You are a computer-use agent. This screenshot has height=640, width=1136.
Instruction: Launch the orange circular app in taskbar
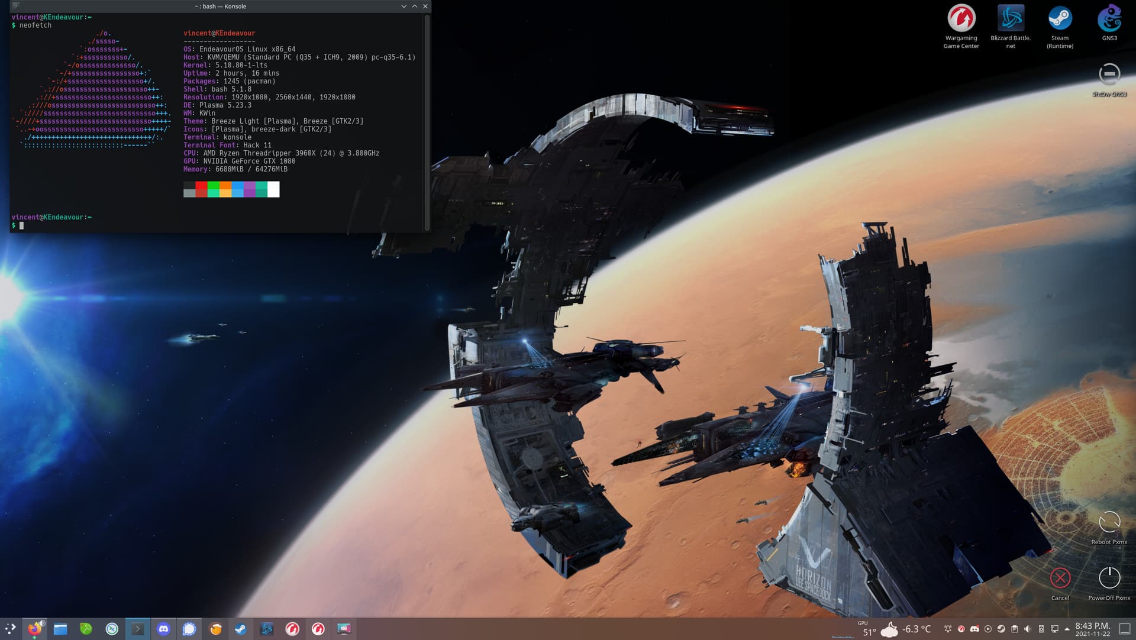215,629
